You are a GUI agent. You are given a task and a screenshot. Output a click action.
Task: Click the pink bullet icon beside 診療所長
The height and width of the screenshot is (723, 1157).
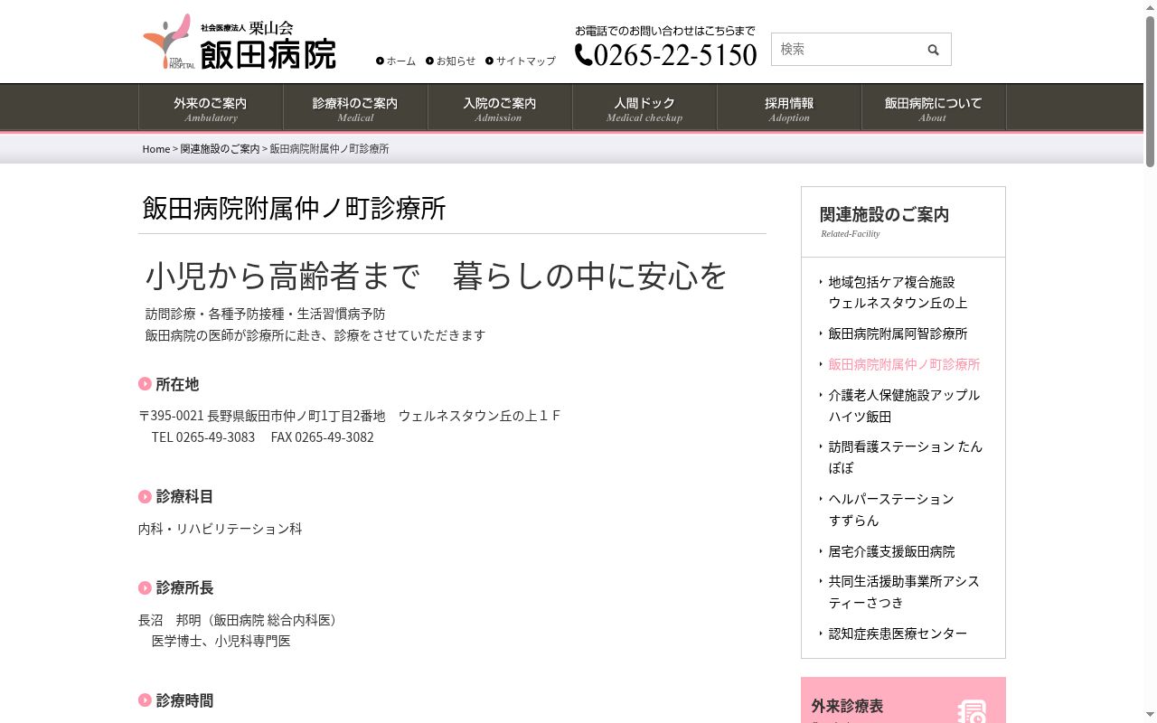(x=145, y=587)
